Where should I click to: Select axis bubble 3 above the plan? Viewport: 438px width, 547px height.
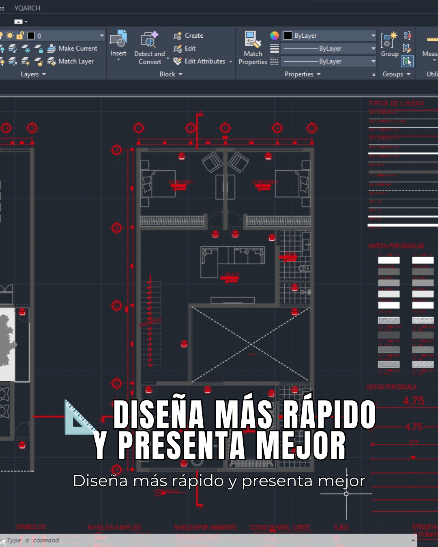click(225, 128)
